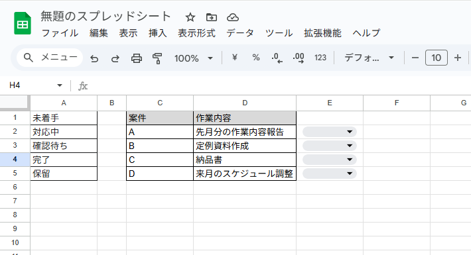
Task: Select cell C2 containing A
Action: point(160,132)
